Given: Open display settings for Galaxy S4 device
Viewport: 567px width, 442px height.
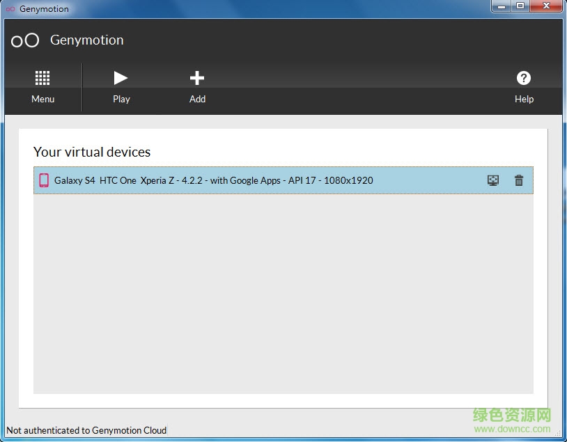Looking at the screenshot, I should [493, 180].
